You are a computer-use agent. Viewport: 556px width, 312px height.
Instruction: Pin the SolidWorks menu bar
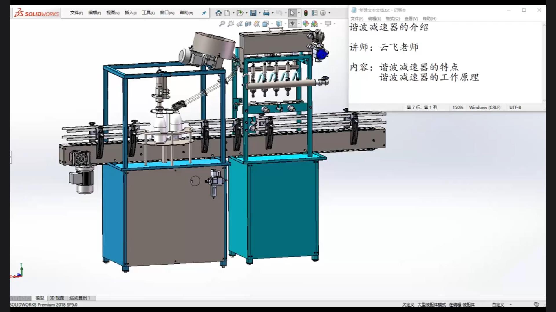(x=204, y=13)
